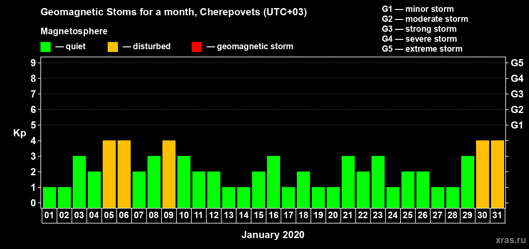
Task: Click the green bar for day 29
Action: 468,182
